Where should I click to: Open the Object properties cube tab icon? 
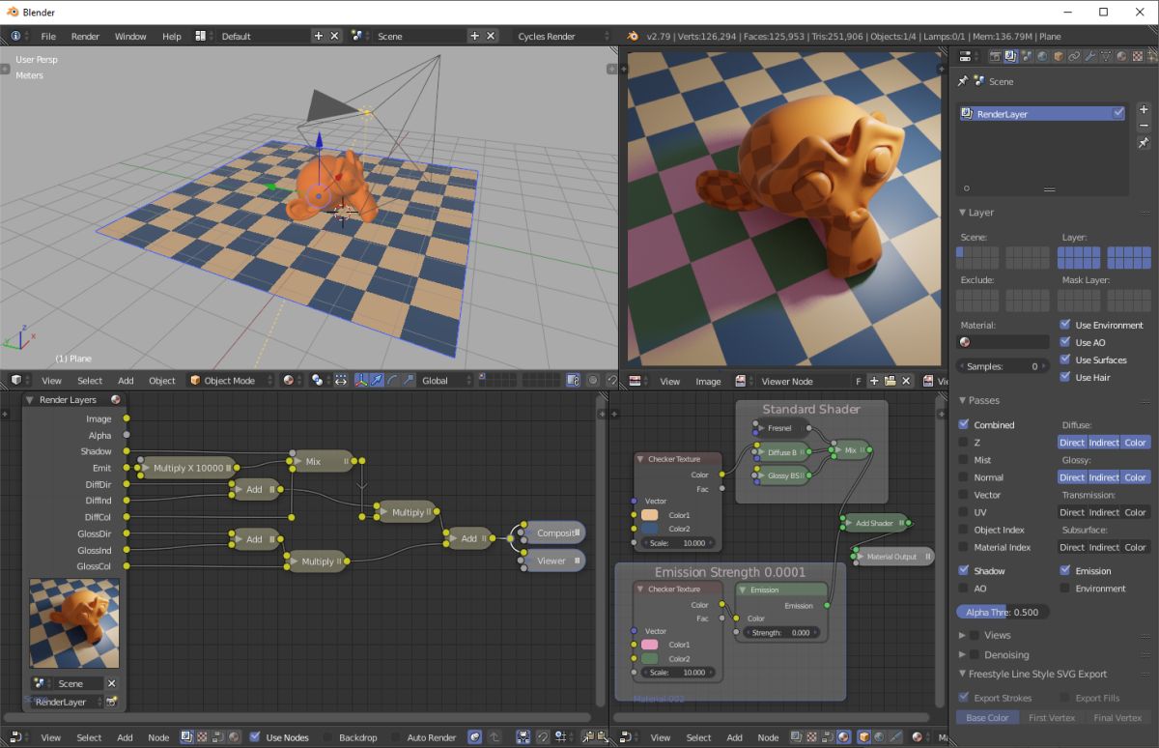(1059, 57)
